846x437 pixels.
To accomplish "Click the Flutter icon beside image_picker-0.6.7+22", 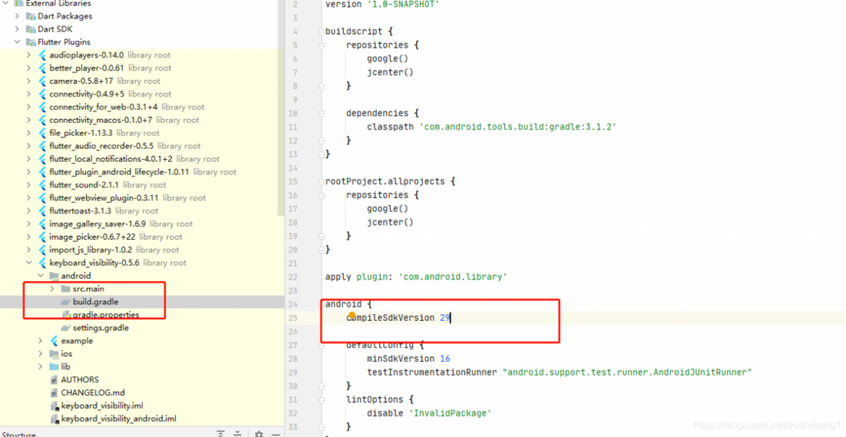I will pos(42,237).
